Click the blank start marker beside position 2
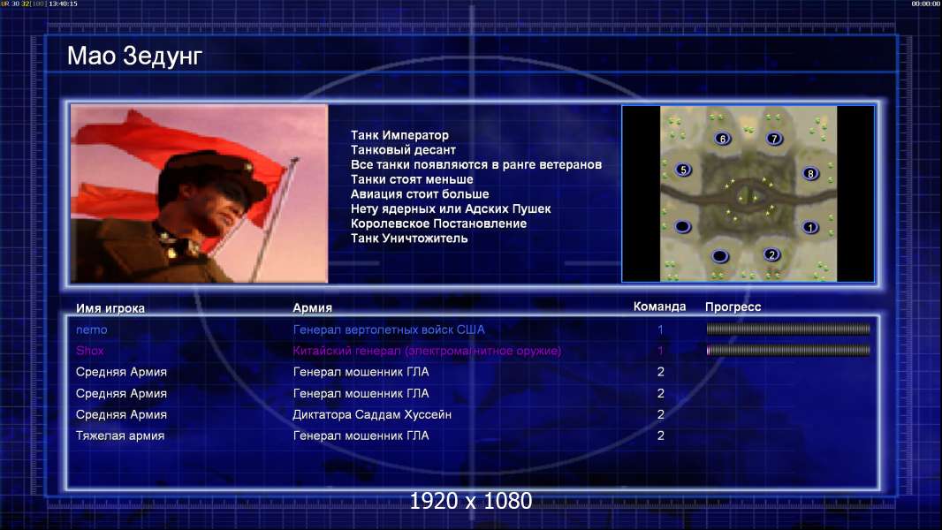942x530 pixels. tap(719, 257)
